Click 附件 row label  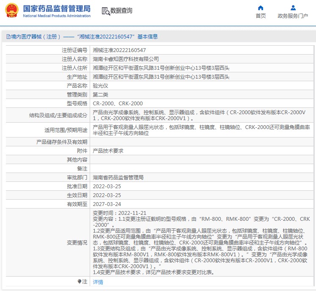click(x=82, y=151)
